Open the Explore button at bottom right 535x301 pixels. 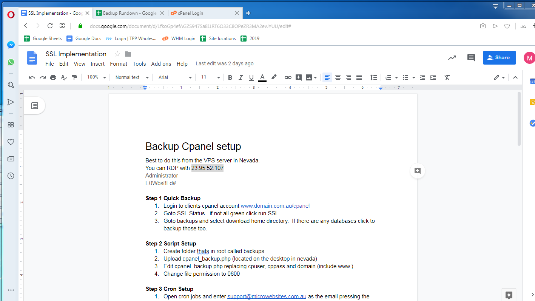point(509,295)
